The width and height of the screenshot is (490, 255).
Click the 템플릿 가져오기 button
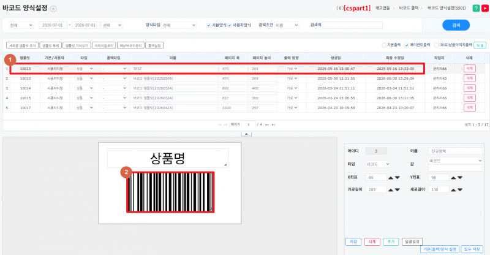pyautogui.click(x=77, y=46)
